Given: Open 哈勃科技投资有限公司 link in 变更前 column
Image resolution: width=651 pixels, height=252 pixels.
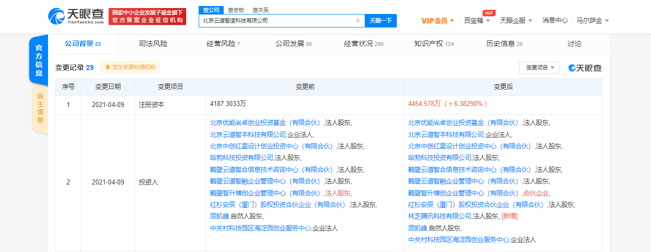Looking at the screenshot, I should (x=242, y=157).
